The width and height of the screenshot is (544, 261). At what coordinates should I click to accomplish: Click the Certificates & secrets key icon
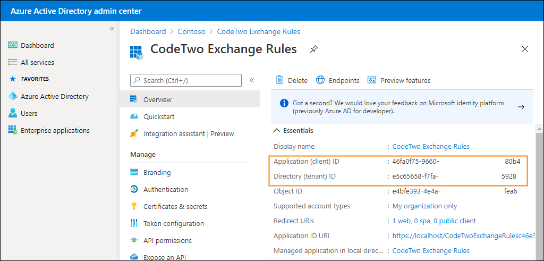[134, 206]
